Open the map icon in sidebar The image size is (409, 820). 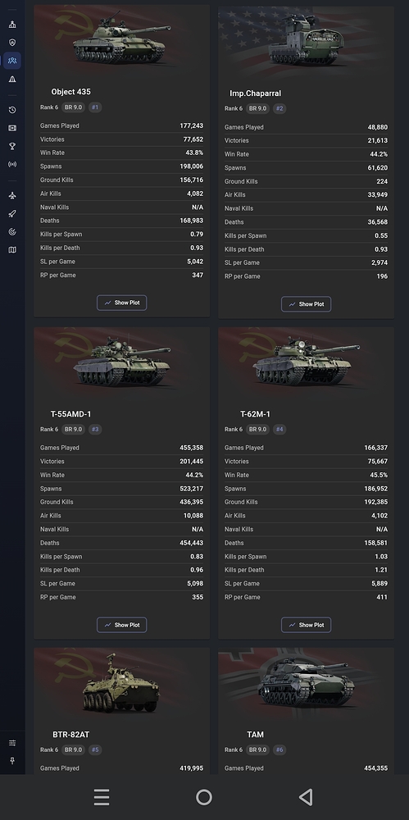(12, 250)
